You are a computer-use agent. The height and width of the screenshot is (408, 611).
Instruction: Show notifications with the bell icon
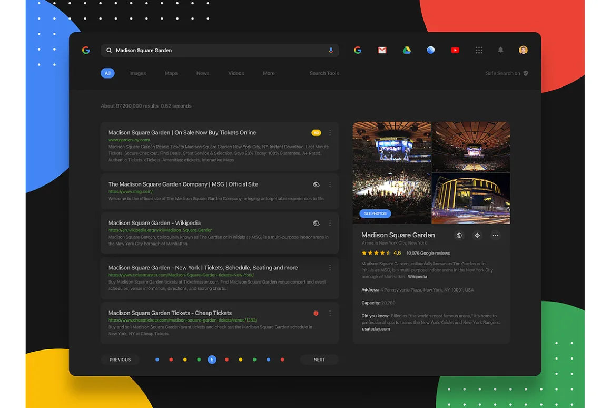coord(500,50)
